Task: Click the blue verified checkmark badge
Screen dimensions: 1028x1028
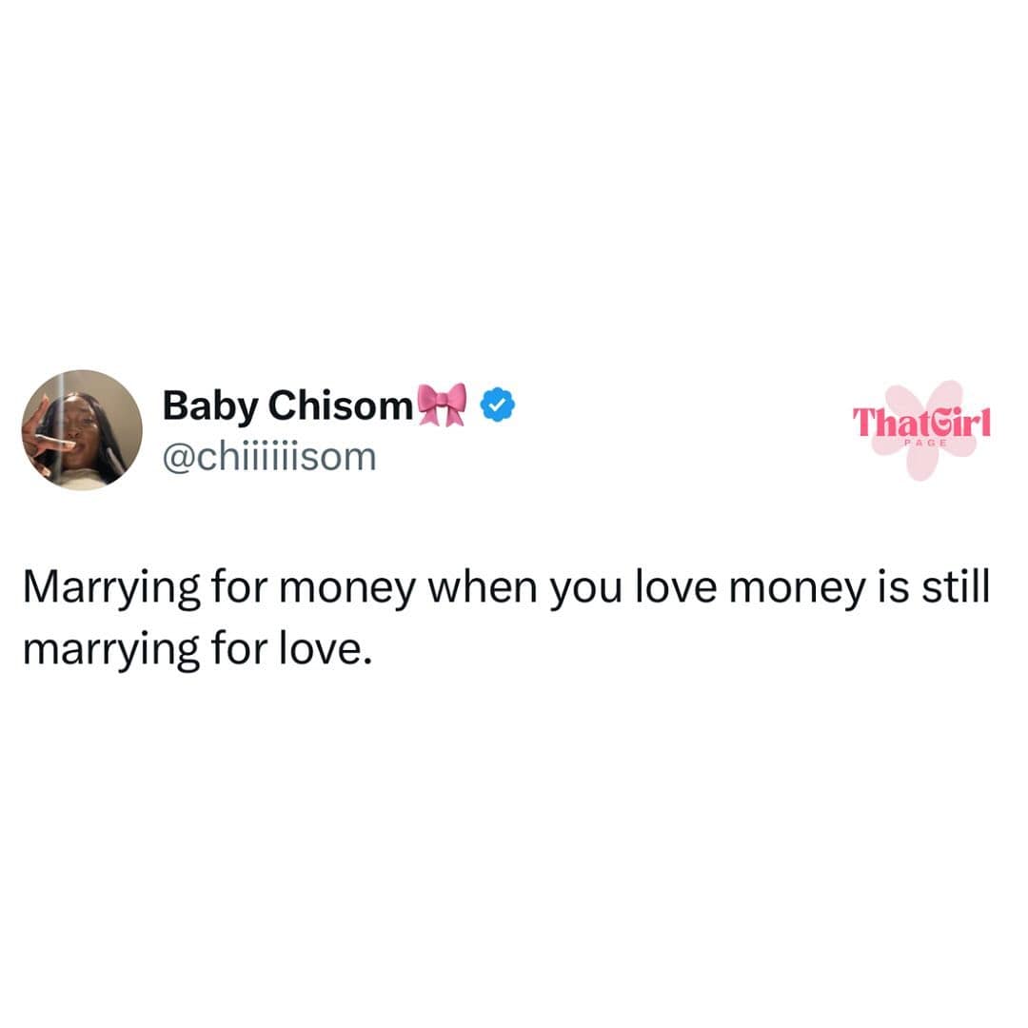Action: click(x=498, y=405)
